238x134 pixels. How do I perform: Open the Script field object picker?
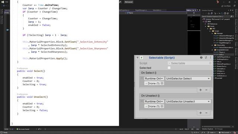[210, 63]
